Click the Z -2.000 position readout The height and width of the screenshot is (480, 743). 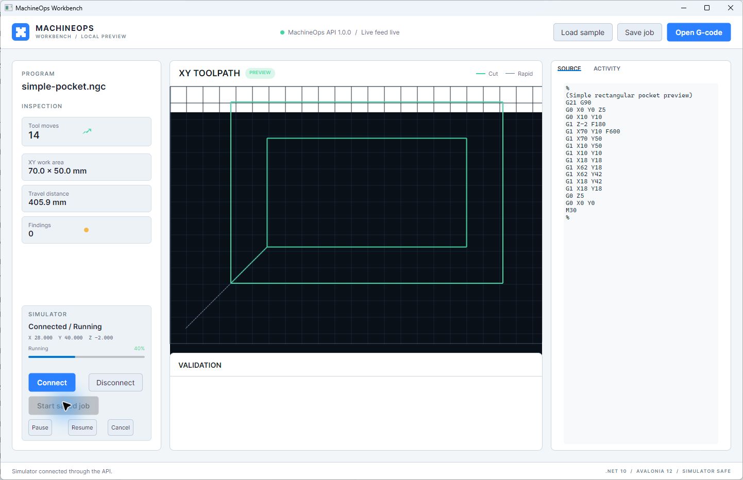tap(101, 338)
